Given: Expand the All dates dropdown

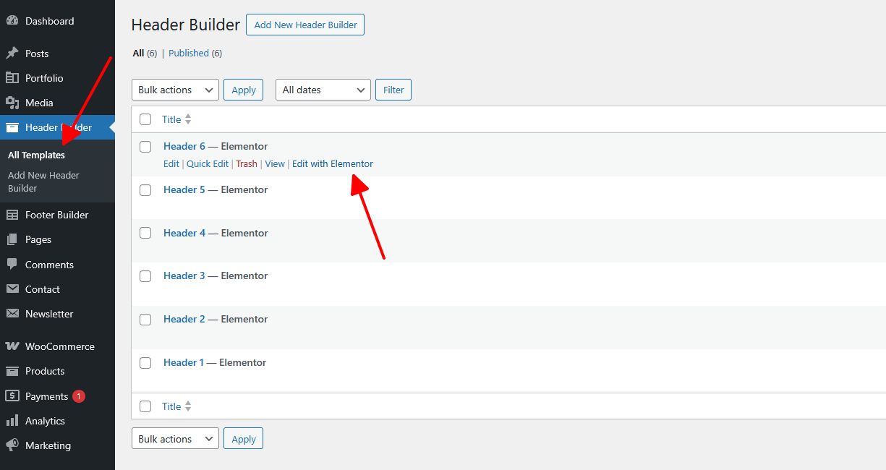Looking at the screenshot, I should click(x=323, y=90).
